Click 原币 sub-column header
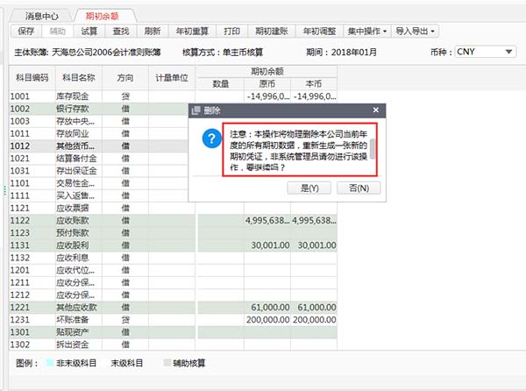This screenshot has height=391, width=526. click(267, 84)
